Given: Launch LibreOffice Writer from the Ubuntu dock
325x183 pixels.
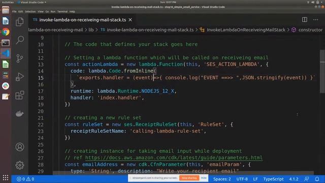Looking at the screenshot, I should coord(6,21).
